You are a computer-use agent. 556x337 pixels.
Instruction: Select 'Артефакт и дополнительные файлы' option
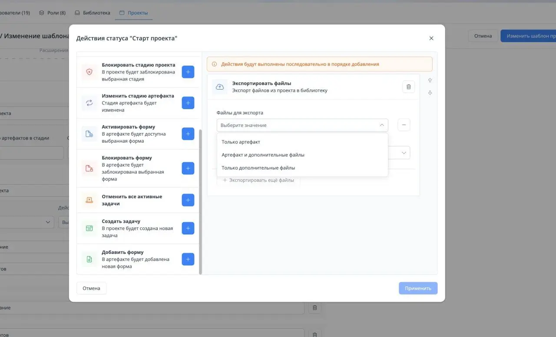pos(263,155)
